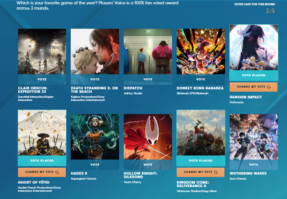The image size is (287, 199).
Task: Vote for Hades II
Action: (x=95, y=164)
